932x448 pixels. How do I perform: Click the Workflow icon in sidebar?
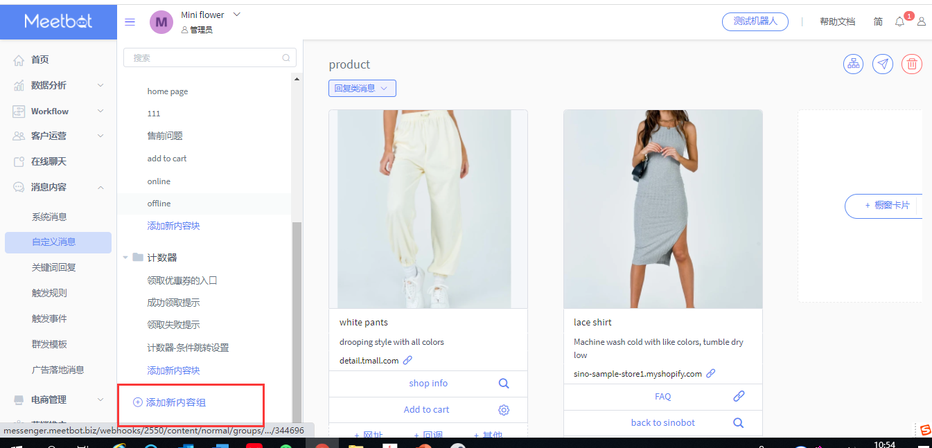coord(19,111)
